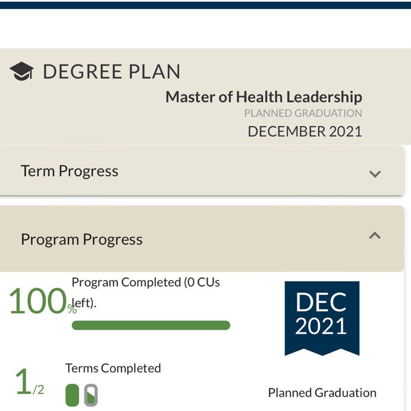Viewport: 411px width, 411px height.
Task: Click the DEGREE PLAN heading
Action: tap(111, 72)
